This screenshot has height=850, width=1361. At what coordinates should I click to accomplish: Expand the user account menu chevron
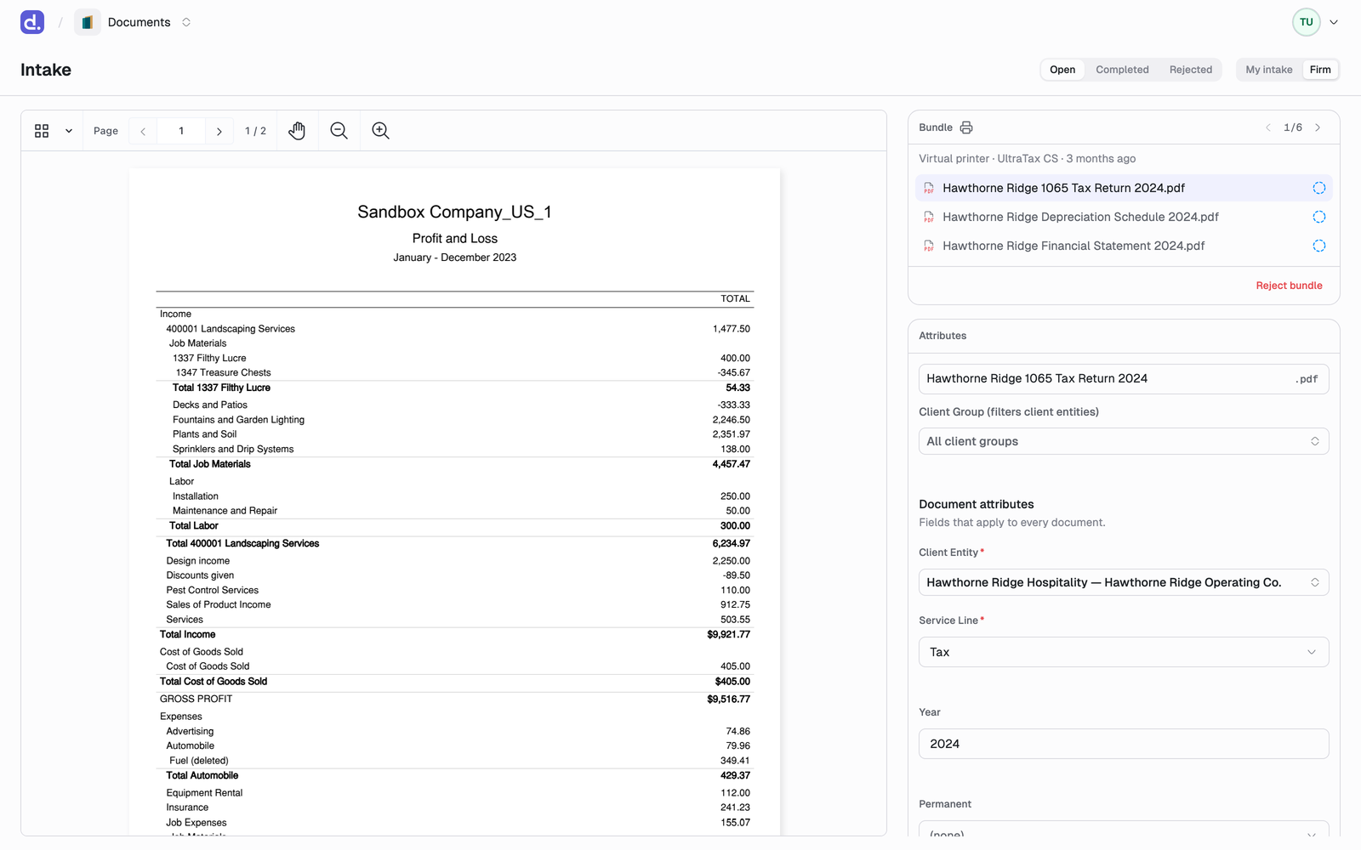1334,22
